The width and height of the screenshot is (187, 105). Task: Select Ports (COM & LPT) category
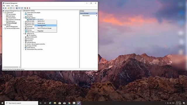click(32, 37)
